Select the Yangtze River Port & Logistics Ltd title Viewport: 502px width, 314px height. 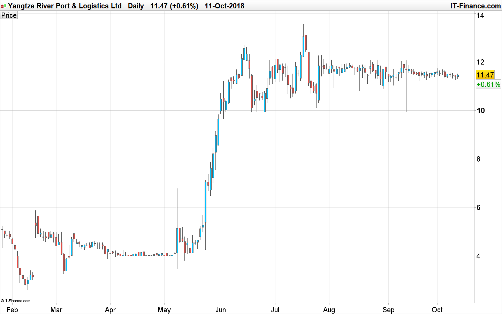click(x=64, y=6)
